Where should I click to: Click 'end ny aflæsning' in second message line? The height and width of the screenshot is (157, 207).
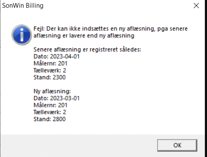111,36
